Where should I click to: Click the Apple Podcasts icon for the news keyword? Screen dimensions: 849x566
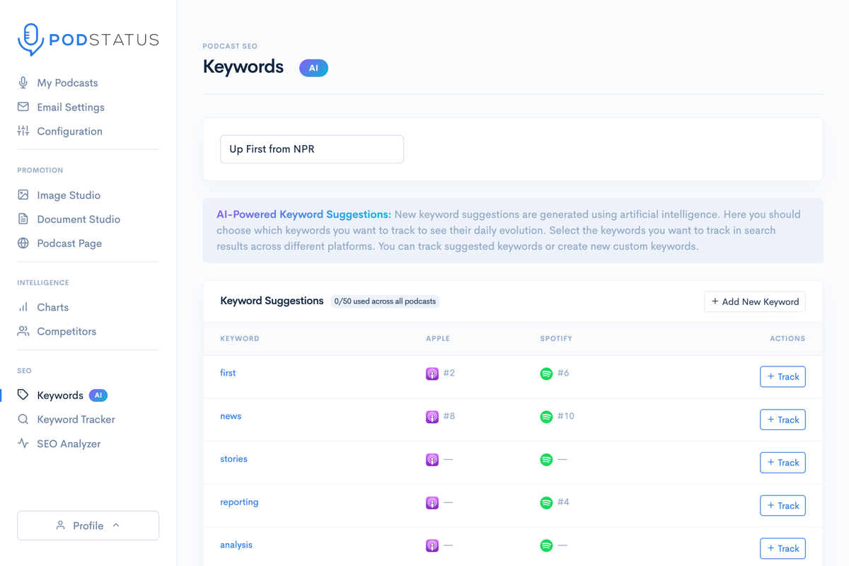(432, 417)
